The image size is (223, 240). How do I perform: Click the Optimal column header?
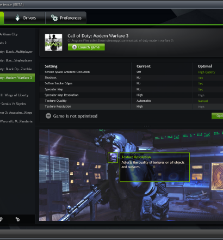[205, 66]
